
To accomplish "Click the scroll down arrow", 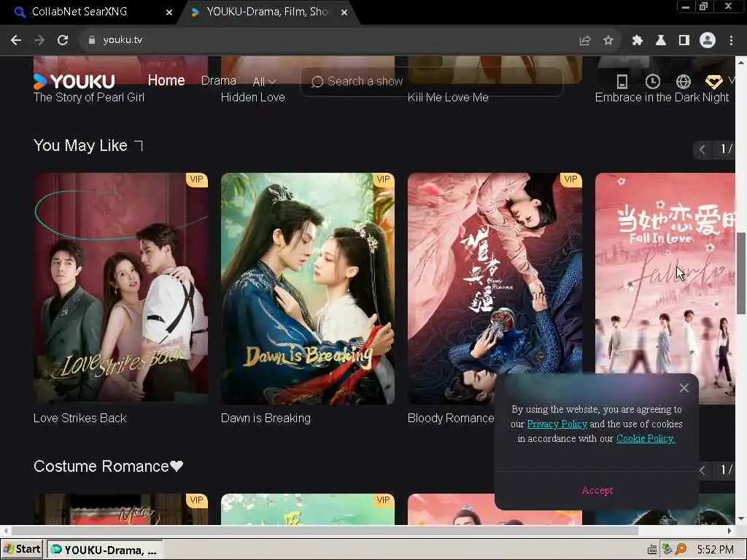I will click(741, 519).
